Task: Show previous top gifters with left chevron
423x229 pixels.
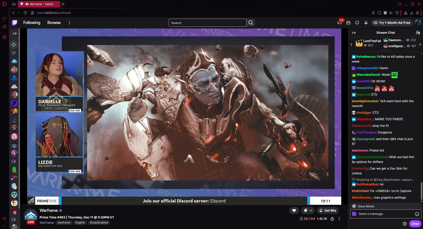Action: pos(351,45)
